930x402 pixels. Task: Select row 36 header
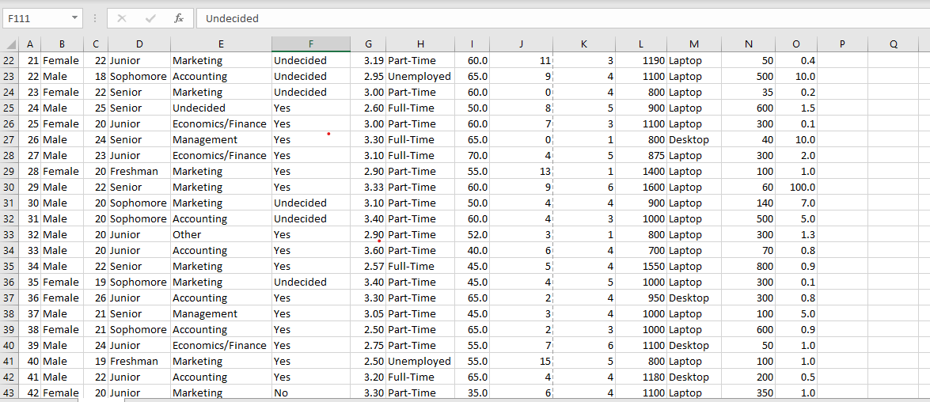tap(9, 282)
